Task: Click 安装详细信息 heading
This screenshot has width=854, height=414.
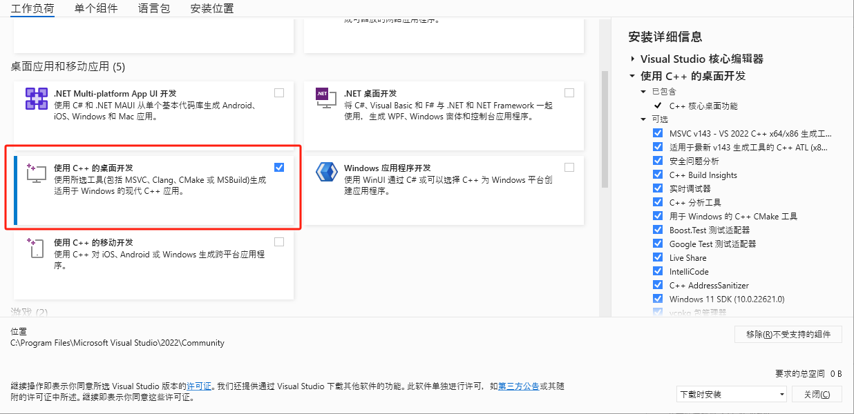Action: coord(665,37)
